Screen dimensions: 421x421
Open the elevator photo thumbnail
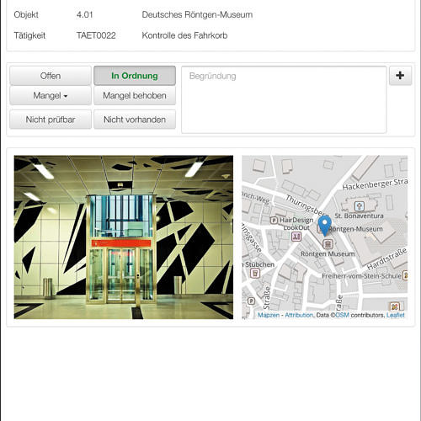(124, 237)
